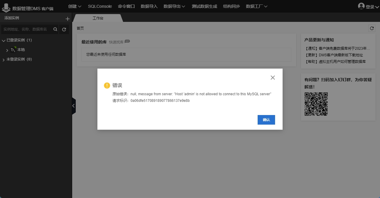Open the 【帮助】虚拟主机用户如何管理数据库 link
This screenshot has width=380, height=198.
coord(335,61)
